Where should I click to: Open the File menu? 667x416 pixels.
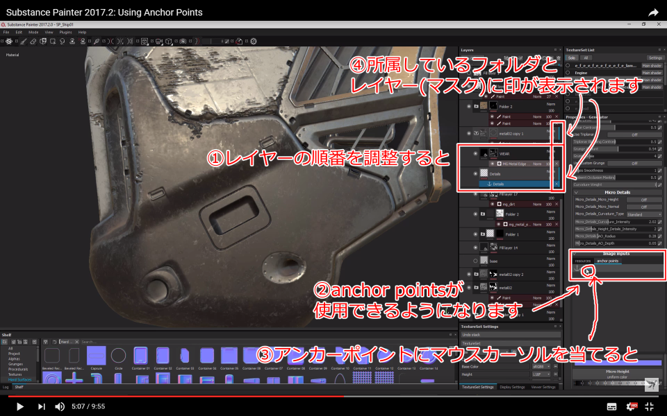[x=6, y=33]
